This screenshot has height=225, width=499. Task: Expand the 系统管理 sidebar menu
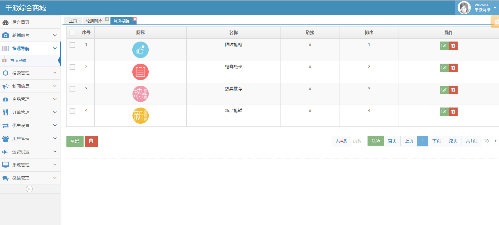(55, 165)
